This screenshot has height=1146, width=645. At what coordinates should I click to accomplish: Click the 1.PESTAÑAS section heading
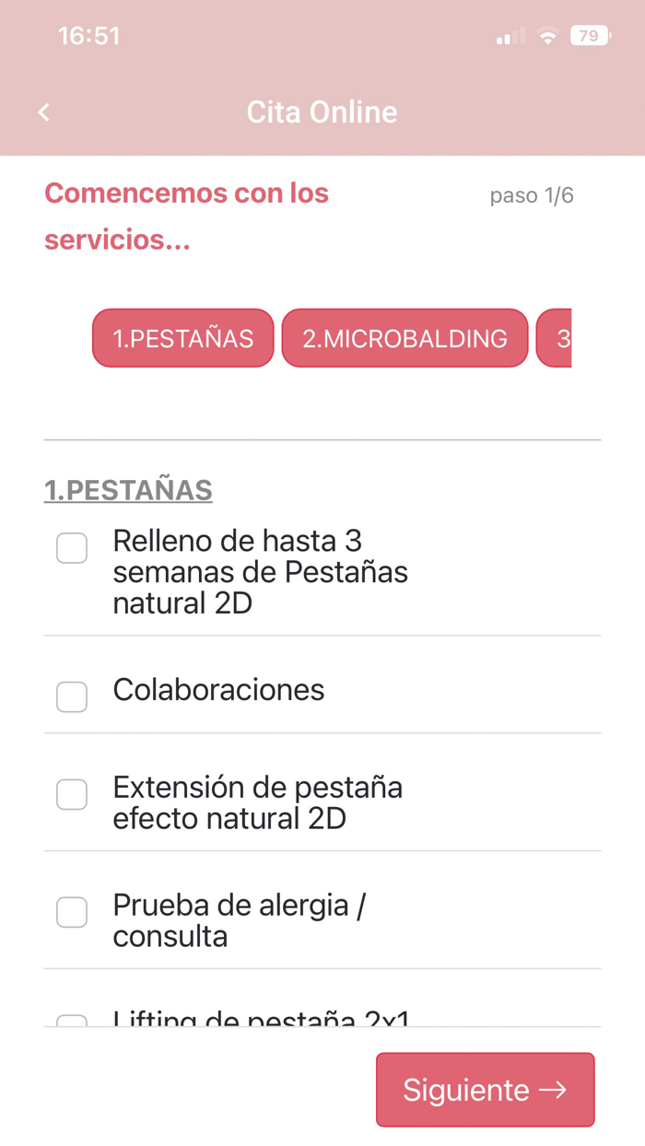[x=128, y=490]
